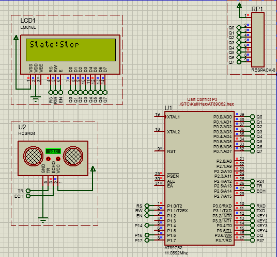Select the AT89C52 microcontroller body

[199, 178]
